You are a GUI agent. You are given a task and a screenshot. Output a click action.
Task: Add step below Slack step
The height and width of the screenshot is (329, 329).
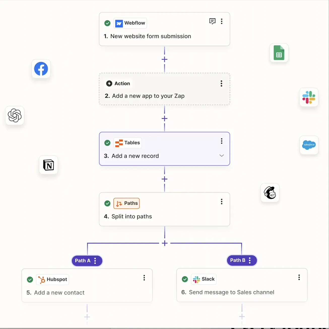point(242,316)
